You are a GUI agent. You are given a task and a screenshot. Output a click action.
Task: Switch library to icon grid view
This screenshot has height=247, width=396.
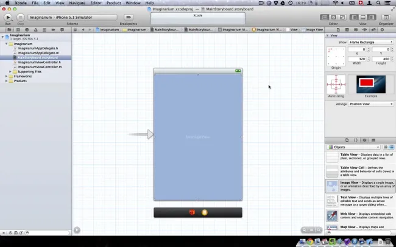[386, 147]
